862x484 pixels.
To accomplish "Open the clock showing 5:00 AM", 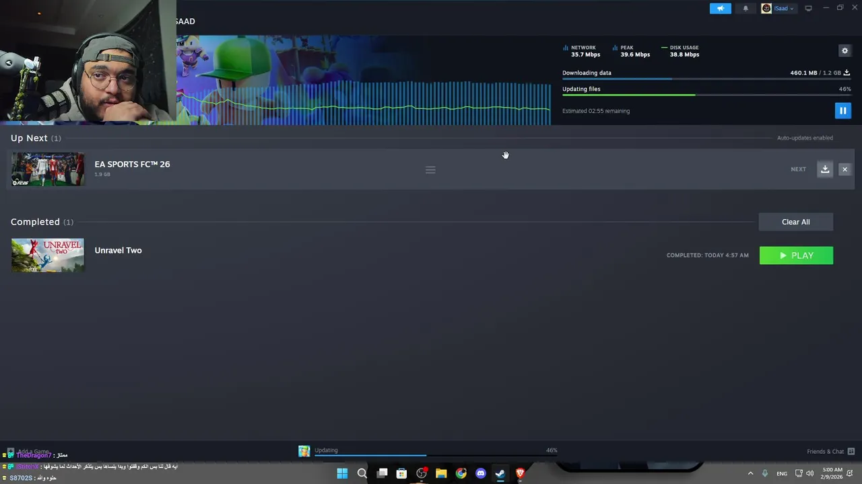I will tap(832, 473).
